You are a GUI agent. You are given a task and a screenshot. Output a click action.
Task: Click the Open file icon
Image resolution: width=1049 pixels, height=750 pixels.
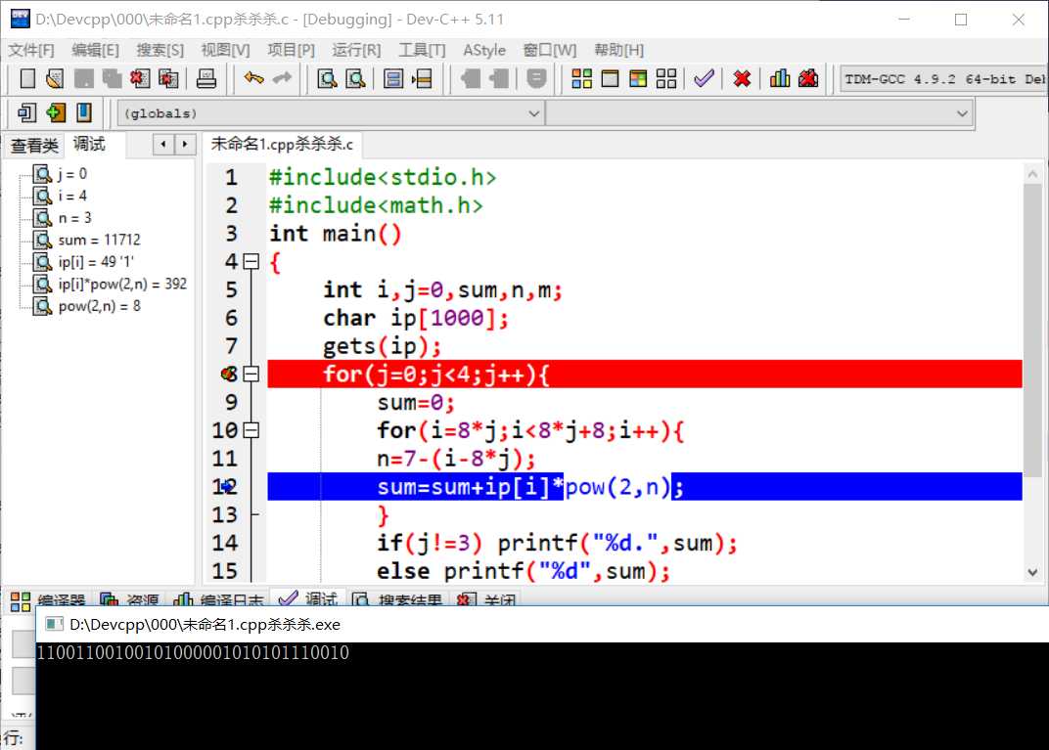point(56,79)
